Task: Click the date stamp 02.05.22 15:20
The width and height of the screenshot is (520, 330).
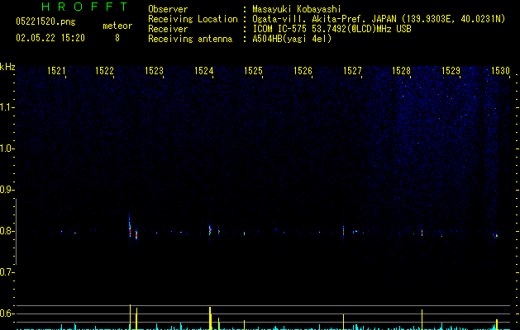Action: pos(50,38)
